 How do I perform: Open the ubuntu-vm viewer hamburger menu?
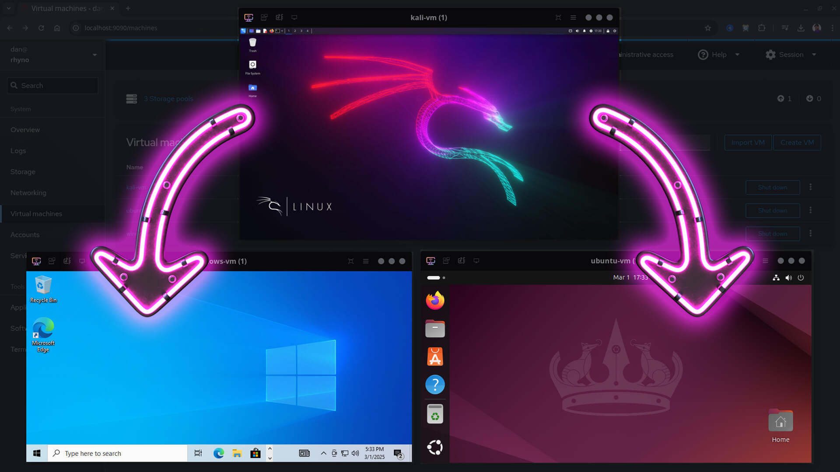(x=765, y=260)
